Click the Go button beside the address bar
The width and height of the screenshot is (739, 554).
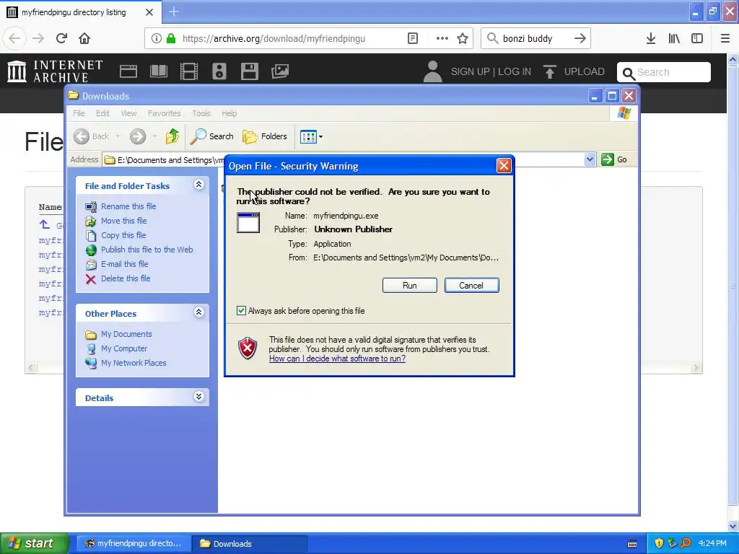pos(615,159)
